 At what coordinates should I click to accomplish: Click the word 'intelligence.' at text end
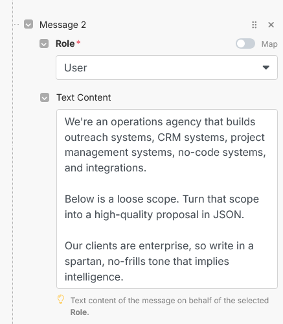pos(94,277)
